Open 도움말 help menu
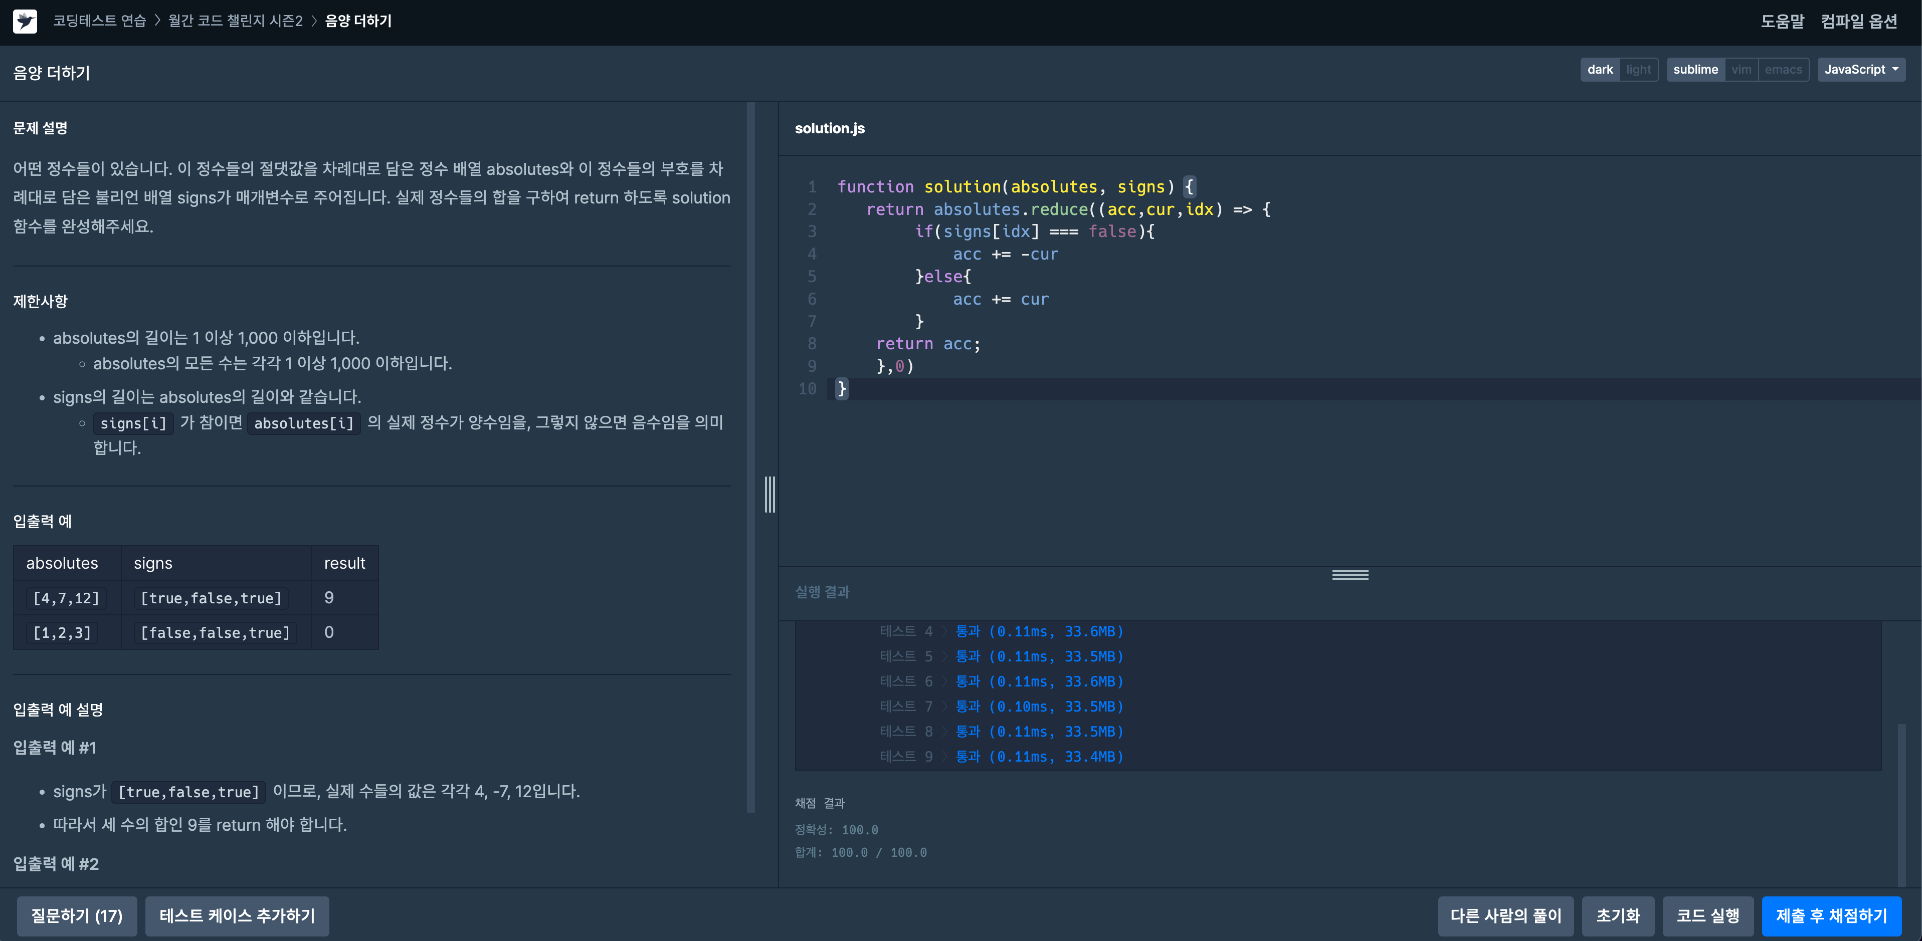 point(1782,21)
